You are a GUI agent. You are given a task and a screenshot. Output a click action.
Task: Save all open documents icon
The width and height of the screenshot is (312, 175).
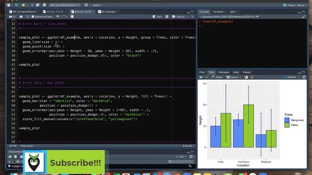click(38, 5)
